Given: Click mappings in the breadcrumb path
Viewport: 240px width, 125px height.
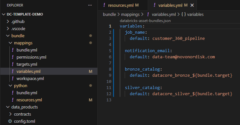Looking at the screenshot, I should pos(131,15).
